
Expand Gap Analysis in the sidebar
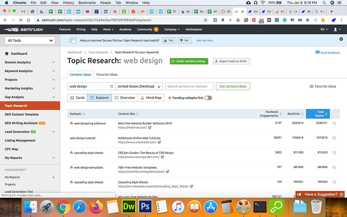click(54, 97)
